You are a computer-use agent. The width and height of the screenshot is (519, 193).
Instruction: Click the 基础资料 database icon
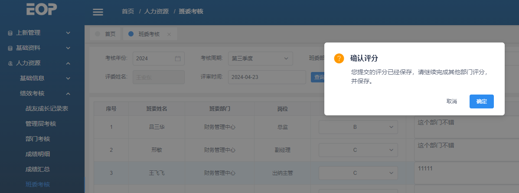click(10, 48)
